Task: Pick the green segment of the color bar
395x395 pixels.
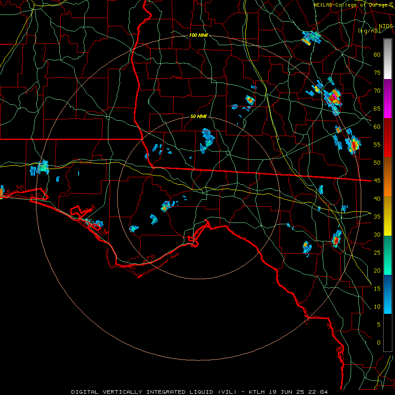Action: (x=388, y=255)
